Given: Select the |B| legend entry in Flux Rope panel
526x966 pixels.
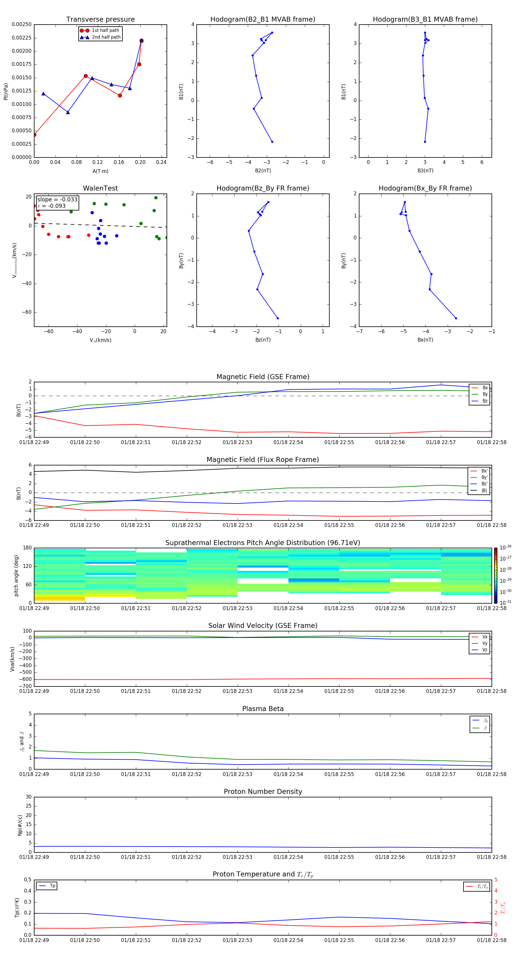Looking at the screenshot, I should pyautogui.click(x=479, y=491).
